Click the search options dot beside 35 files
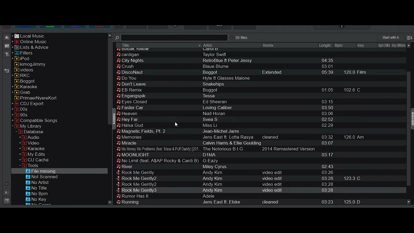This screenshot has height=233, width=414. 232,38
